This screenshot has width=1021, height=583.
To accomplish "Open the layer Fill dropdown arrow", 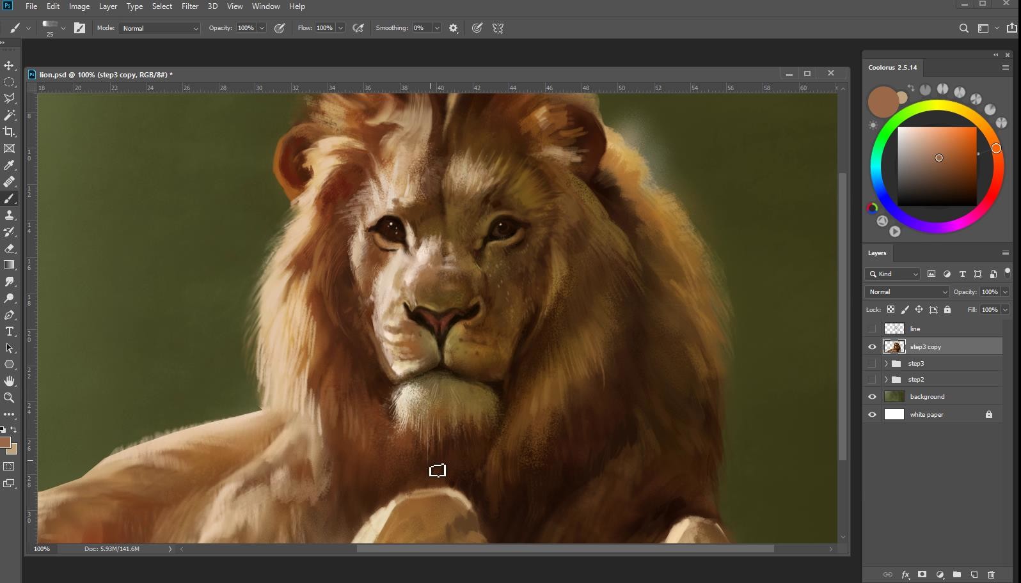I will pos(1005,309).
